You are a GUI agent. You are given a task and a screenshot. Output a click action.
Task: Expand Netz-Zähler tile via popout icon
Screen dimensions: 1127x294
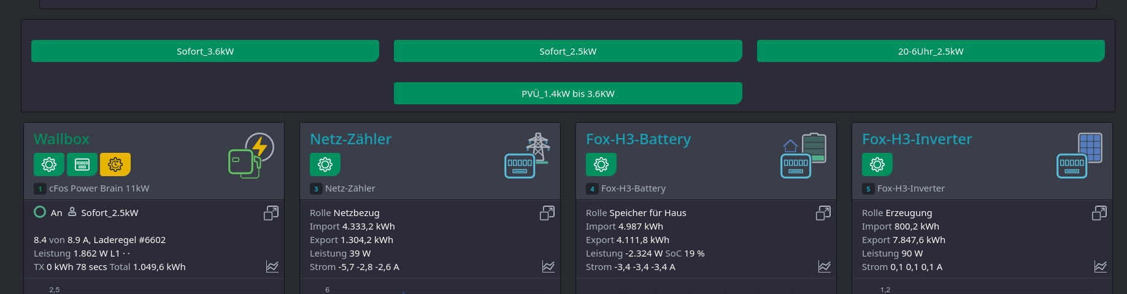point(547,213)
